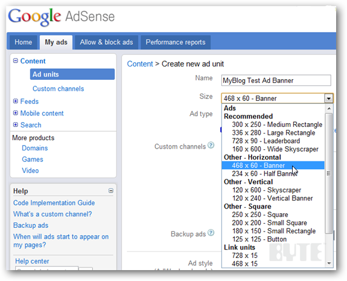The height and width of the screenshot is (281, 347).
Task: Open the Games product link
Action: click(33, 160)
